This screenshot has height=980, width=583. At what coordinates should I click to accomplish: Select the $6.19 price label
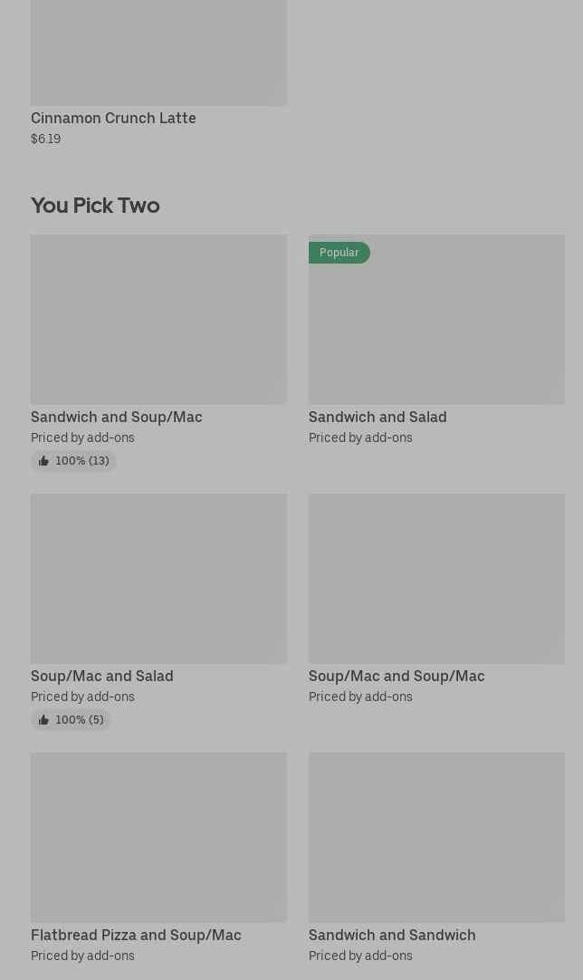tap(45, 139)
